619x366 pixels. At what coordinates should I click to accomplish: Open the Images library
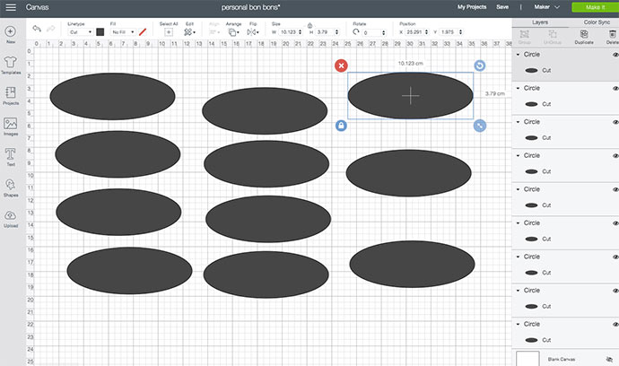pyautogui.click(x=10, y=124)
